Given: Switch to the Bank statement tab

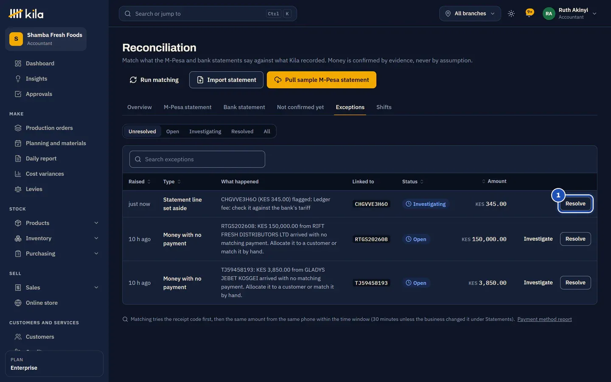Looking at the screenshot, I should (244, 107).
